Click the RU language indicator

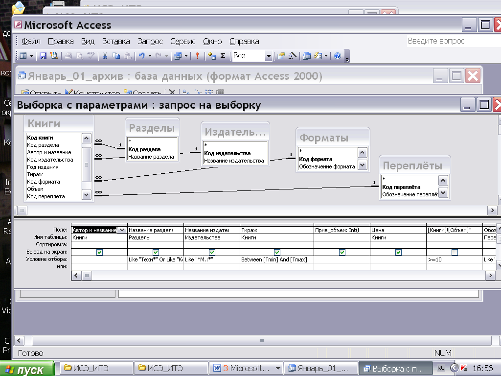[x=441, y=368]
